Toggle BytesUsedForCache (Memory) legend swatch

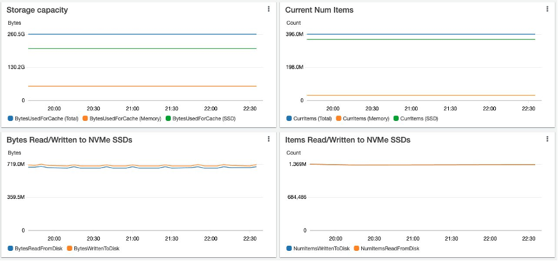pyautogui.click(x=86, y=118)
